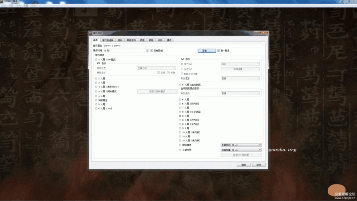Viewport: 357px width, 201px height.
Task: Click the 服务器名 server name field
Action: pyautogui.click(x=183, y=45)
